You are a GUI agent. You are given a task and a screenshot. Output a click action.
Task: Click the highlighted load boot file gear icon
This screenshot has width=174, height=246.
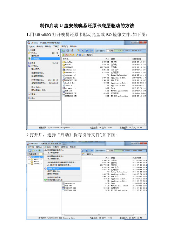(45, 169)
